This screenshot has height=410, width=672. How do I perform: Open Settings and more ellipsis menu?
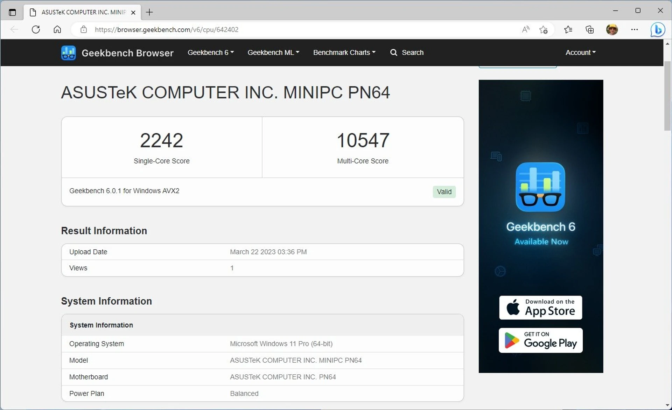point(635,29)
